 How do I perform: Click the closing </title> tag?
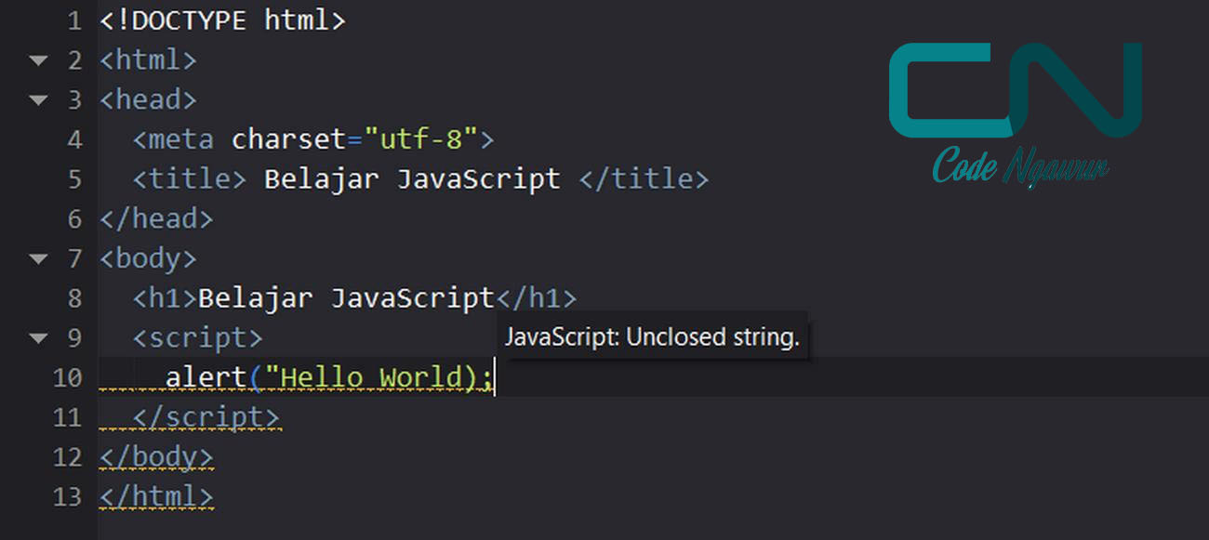[x=644, y=178]
